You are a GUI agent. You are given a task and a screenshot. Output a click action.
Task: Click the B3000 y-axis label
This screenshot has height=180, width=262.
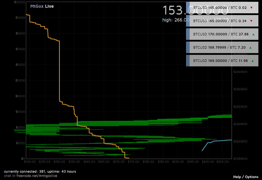click(20, 112)
